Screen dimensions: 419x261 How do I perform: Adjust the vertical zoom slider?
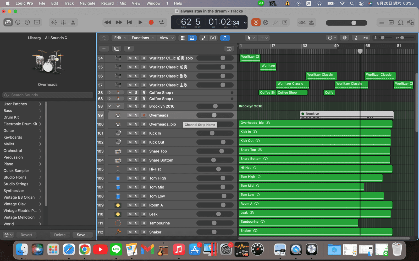click(x=383, y=38)
